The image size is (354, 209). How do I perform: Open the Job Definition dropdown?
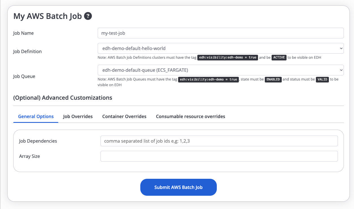click(x=220, y=48)
